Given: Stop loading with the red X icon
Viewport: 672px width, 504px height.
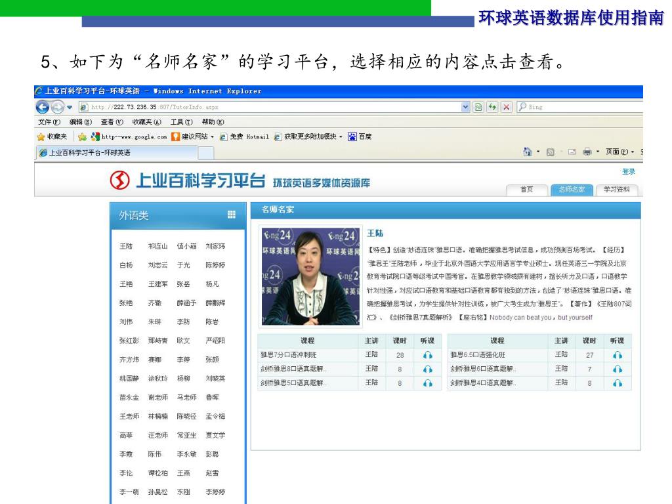Looking at the screenshot, I should (507, 107).
